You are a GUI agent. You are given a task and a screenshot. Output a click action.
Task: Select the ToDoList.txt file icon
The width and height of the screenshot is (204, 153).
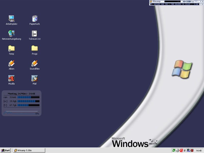coord(35,35)
